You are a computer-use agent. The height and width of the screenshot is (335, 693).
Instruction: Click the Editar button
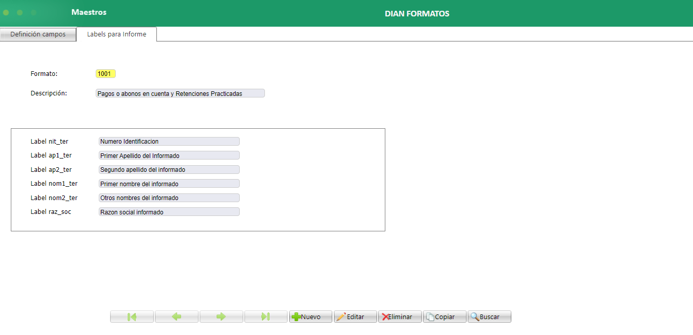(x=355, y=317)
